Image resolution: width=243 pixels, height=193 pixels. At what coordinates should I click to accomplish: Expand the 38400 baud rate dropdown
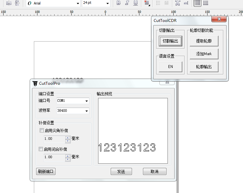pos(86,111)
